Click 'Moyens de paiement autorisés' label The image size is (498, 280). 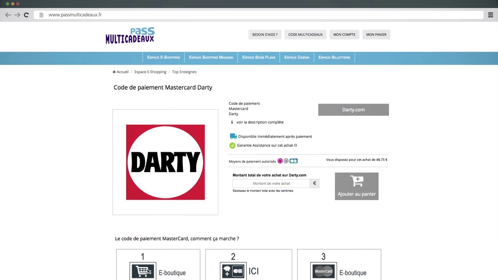pos(252,161)
